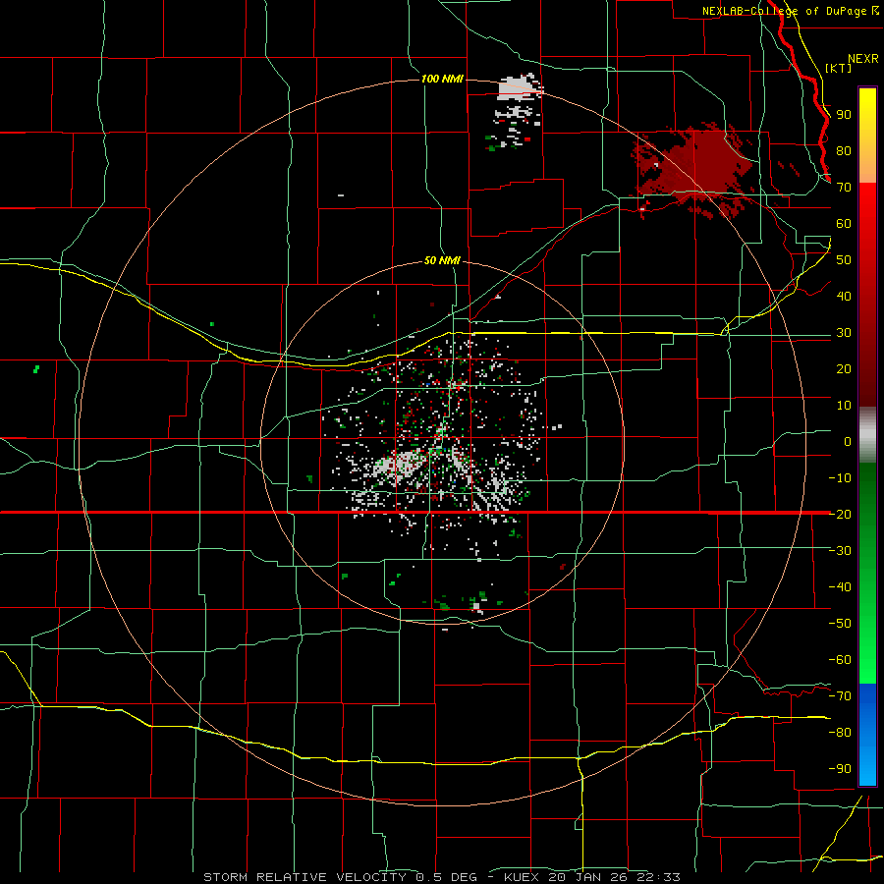The image size is (884, 884).
Task: Click the 'NEXR' label above the scale
Action: [x=862, y=59]
